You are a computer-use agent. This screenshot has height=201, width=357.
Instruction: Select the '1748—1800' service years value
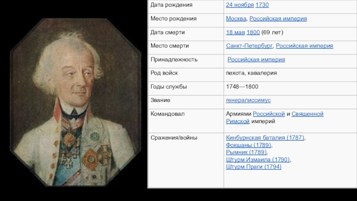(242, 87)
